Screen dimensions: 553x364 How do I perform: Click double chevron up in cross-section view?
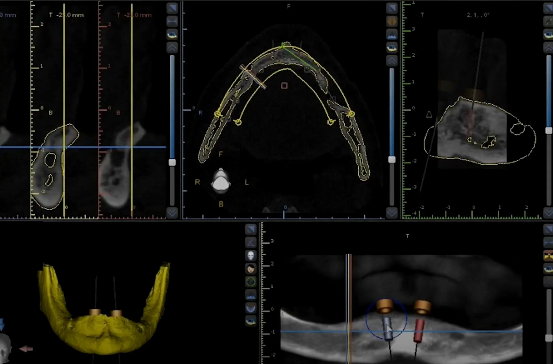[172, 48]
